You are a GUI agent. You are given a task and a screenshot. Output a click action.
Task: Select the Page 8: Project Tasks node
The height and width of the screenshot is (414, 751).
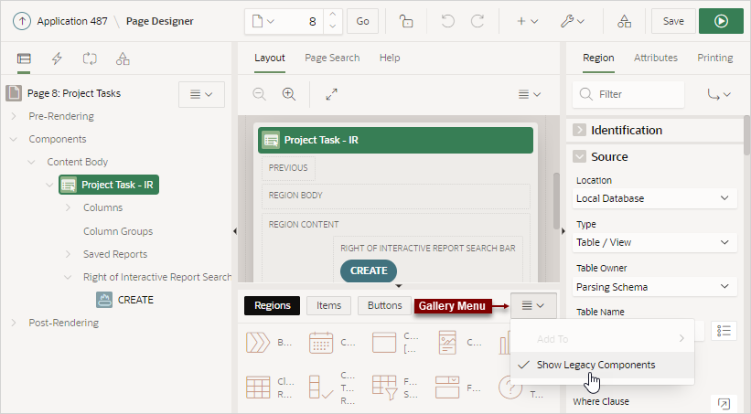click(74, 93)
